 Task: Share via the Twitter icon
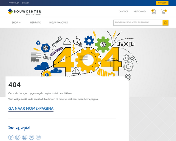[18, 137]
